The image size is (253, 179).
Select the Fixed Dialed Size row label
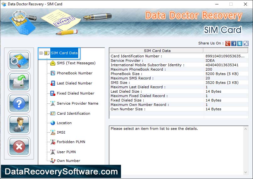[x=127, y=100]
